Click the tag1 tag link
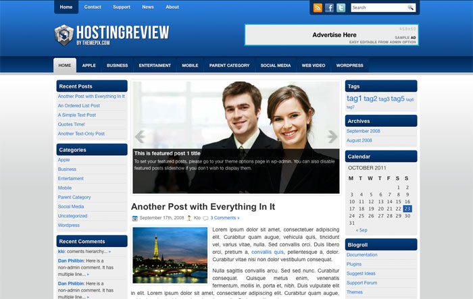This screenshot has height=299, width=473. pyautogui.click(x=354, y=99)
